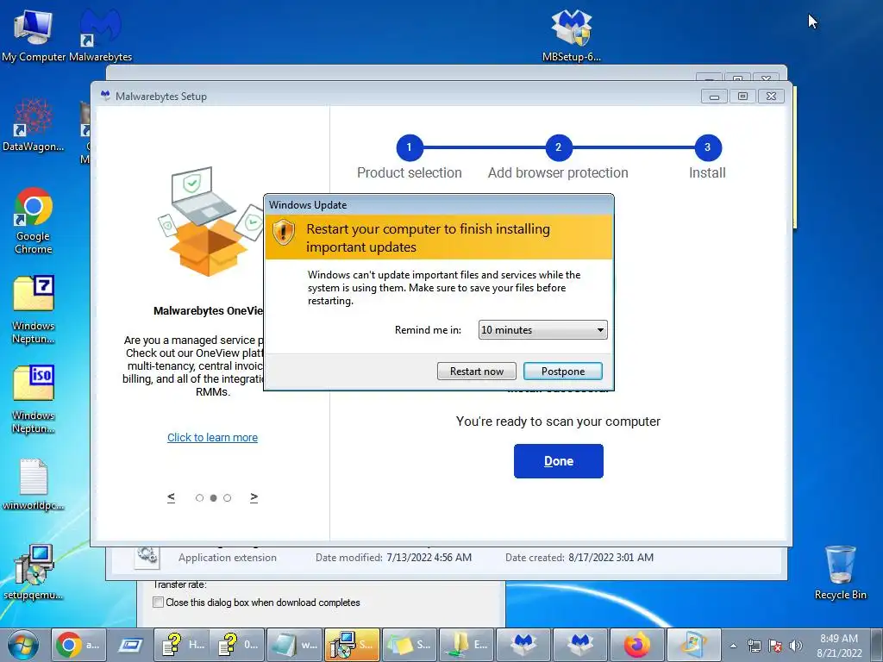Switch to Windows Update taskbar button

pyautogui.click(x=694, y=645)
